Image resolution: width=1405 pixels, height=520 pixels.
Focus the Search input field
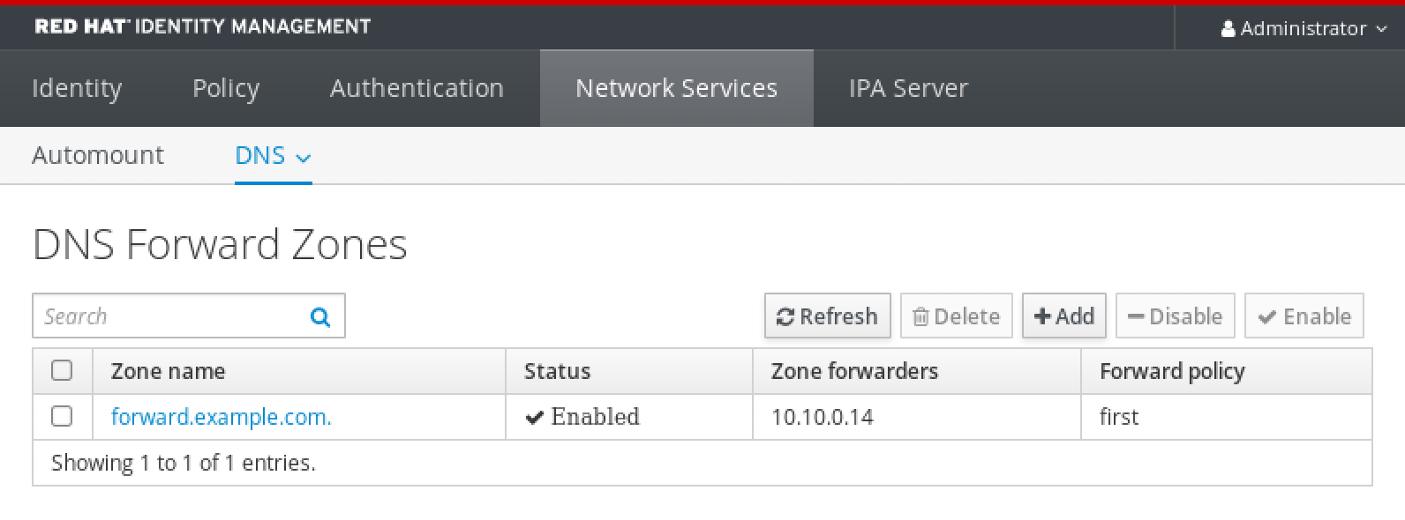(168, 316)
